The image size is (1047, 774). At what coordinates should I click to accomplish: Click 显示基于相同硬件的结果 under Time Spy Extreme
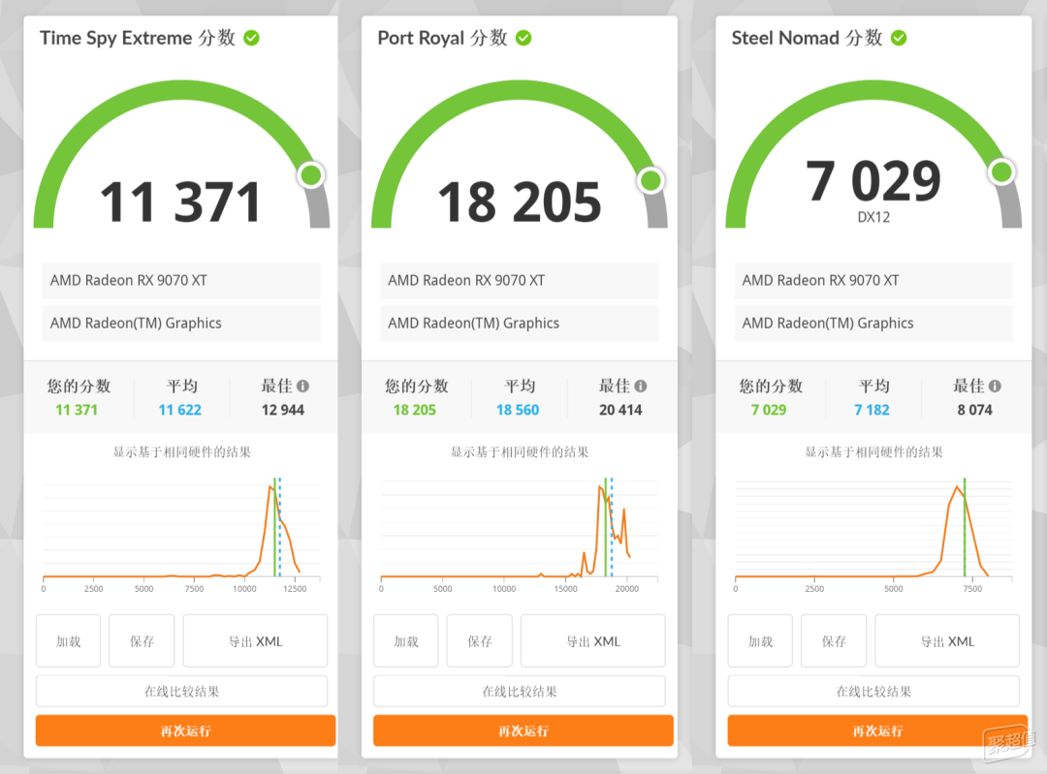coord(181,451)
